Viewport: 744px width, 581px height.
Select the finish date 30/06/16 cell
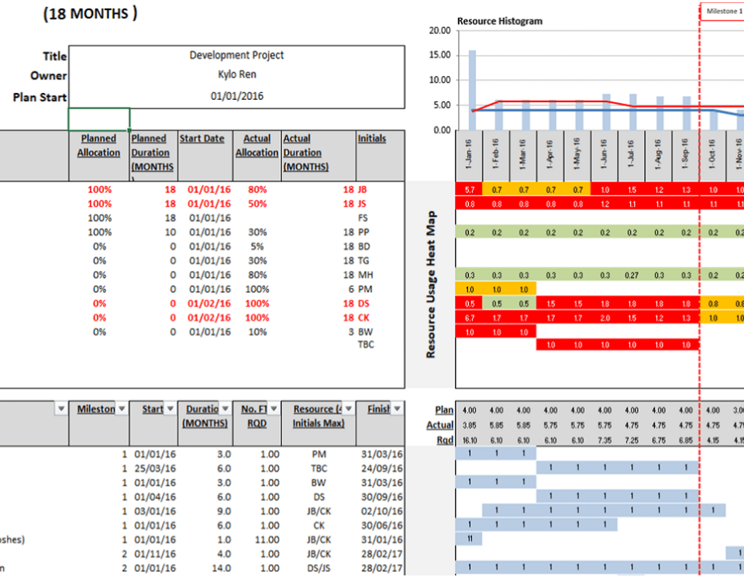[381, 525]
